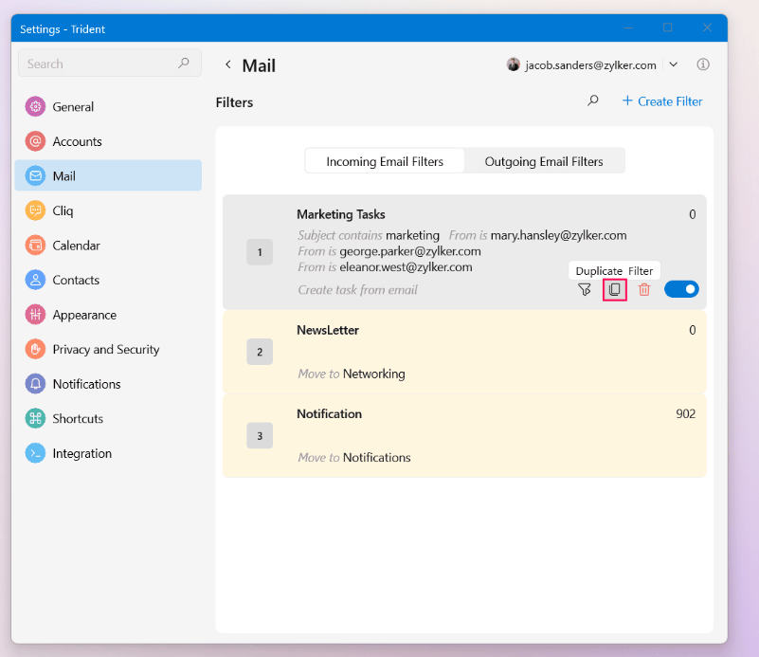Click 'Move to Networking' action text
This screenshot has width=759, height=657.
tap(352, 374)
